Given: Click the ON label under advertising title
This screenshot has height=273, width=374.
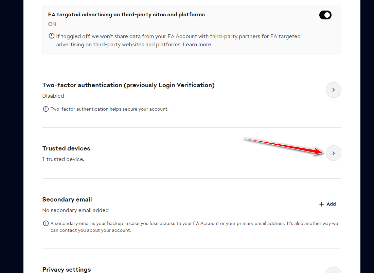Looking at the screenshot, I should tap(52, 24).
